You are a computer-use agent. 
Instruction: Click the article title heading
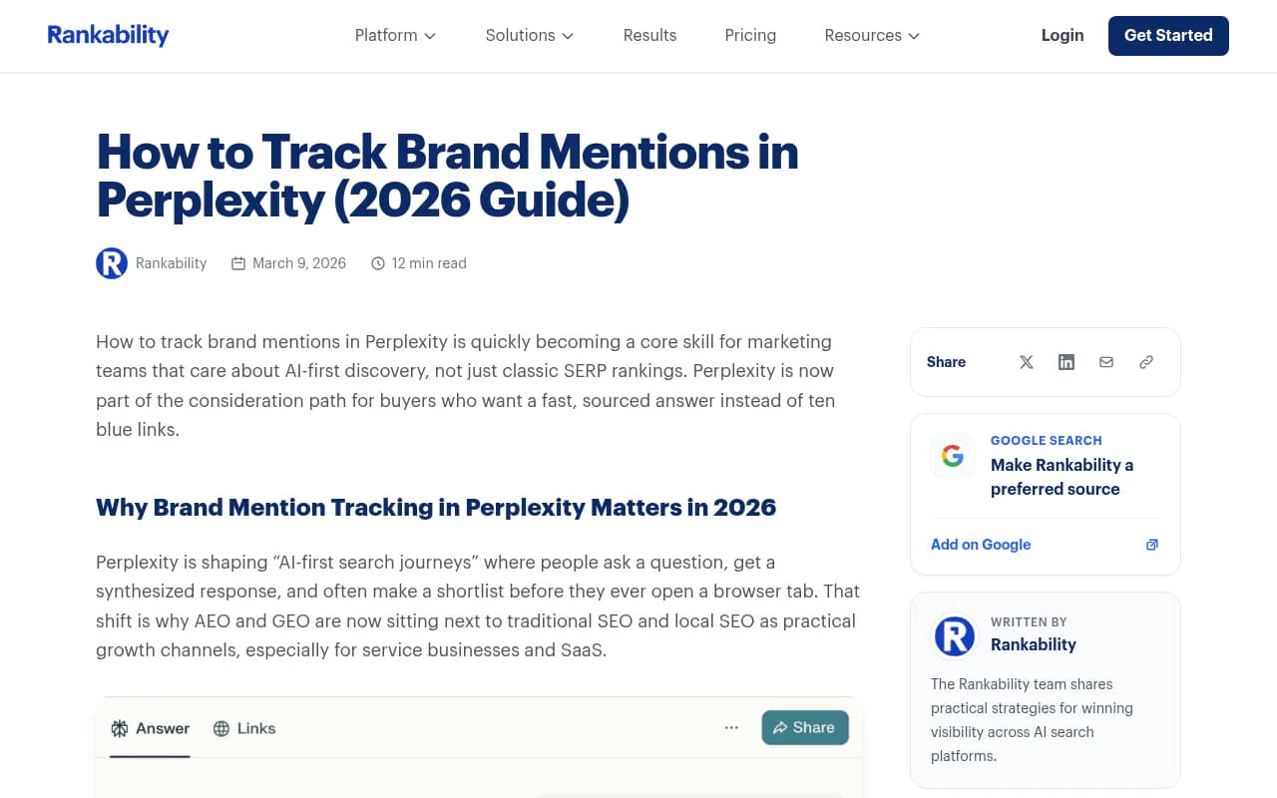click(x=448, y=177)
